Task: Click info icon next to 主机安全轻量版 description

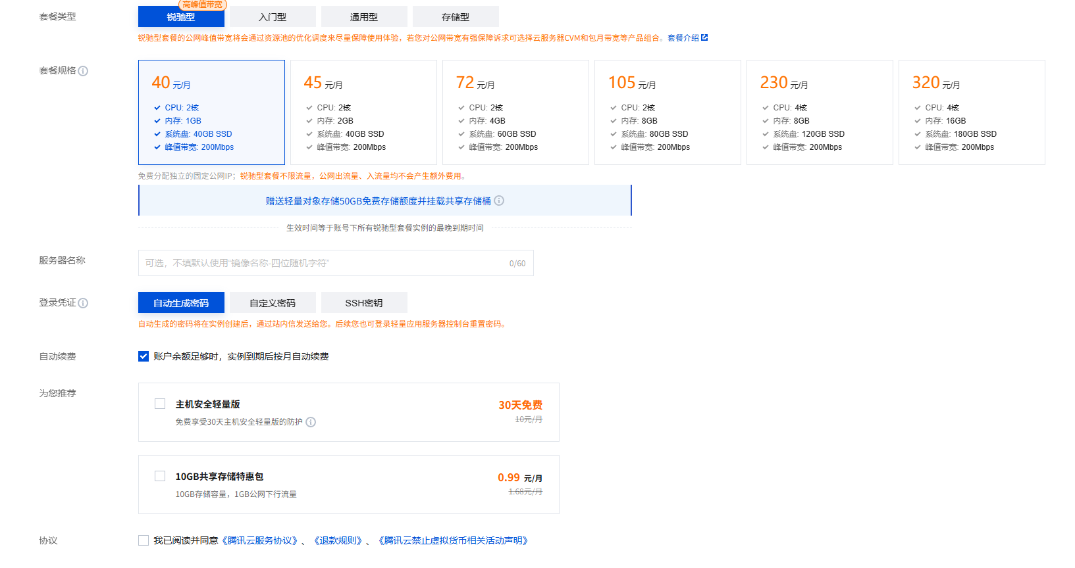Action: pyautogui.click(x=311, y=422)
